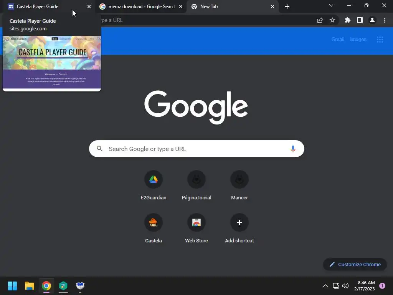Open the Images link
This screenshot has height=295, width=393.
point(358,40)
